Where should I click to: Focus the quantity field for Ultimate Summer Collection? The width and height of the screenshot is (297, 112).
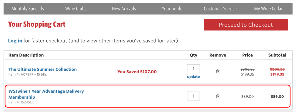coord(193,69)
